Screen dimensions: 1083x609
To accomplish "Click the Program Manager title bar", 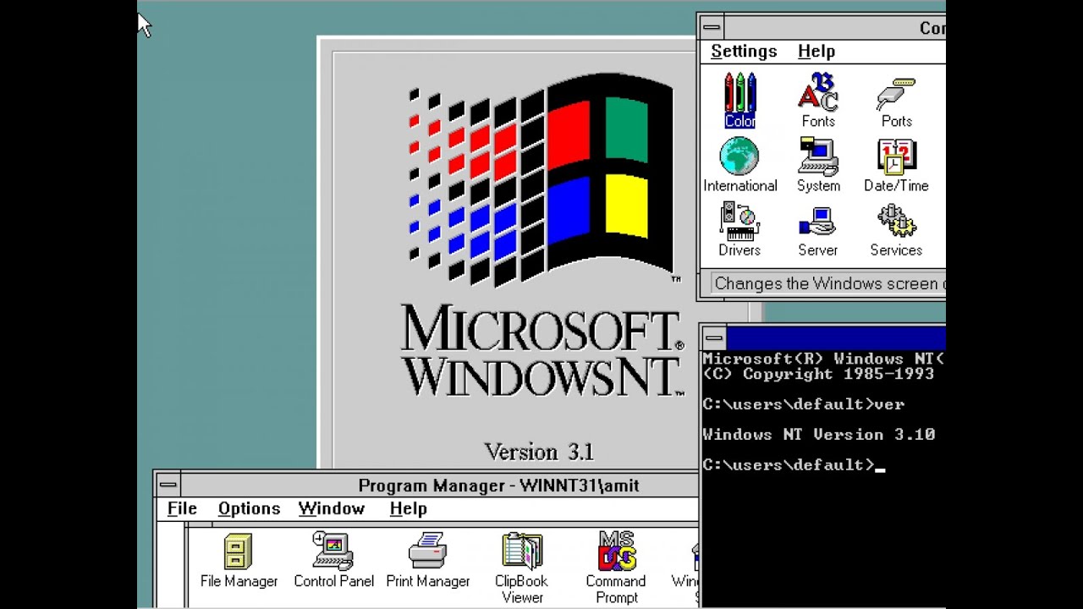I will 440,485.
